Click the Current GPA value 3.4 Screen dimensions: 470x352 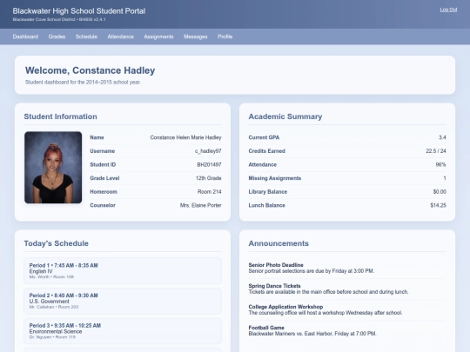pyautogui.click(x=442, y=137)
